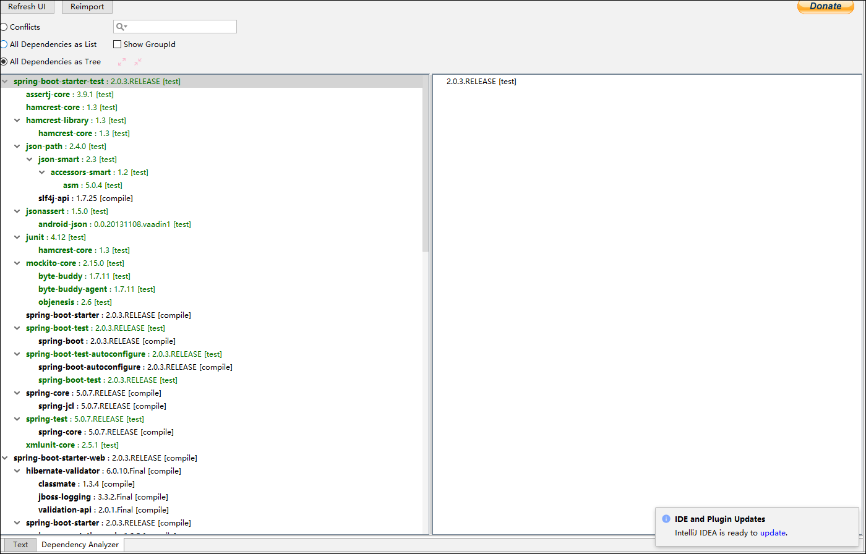The image size is (866, 554).
Task: Click the Collapse All arrows icon
Action: [138, 62]
